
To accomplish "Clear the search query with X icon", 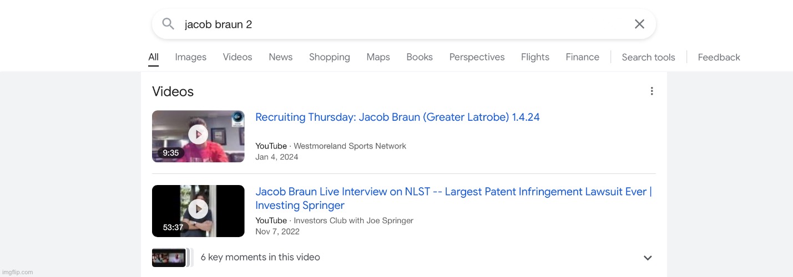I will coord(639,24).
